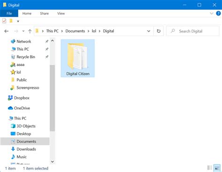Open Music under This PC
The width and height of the screenshot is (222, 172).
tap(22, 157)
